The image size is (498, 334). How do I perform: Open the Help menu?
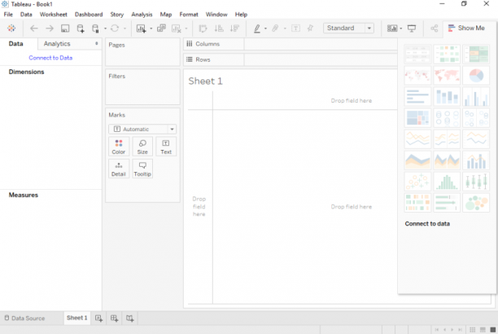241,15
